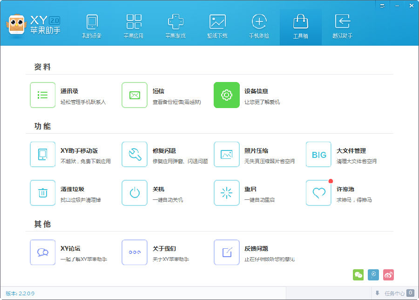
Task: Click the blue Tencent Weibo icon
Action: coord(373,275)
